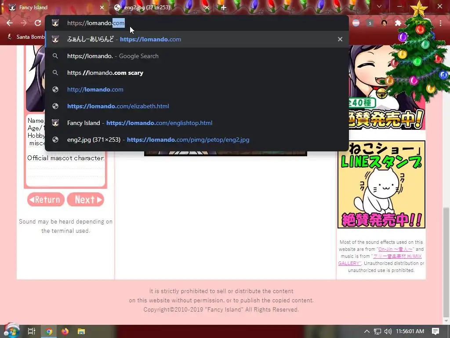This screenshot has width=450, height=338.
Task: Click the 全40種 絶賛発売中 character banner
Action: (x=387, y=87)
